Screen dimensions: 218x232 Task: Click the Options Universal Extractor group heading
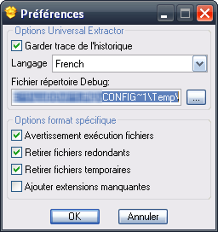(69, 31)
